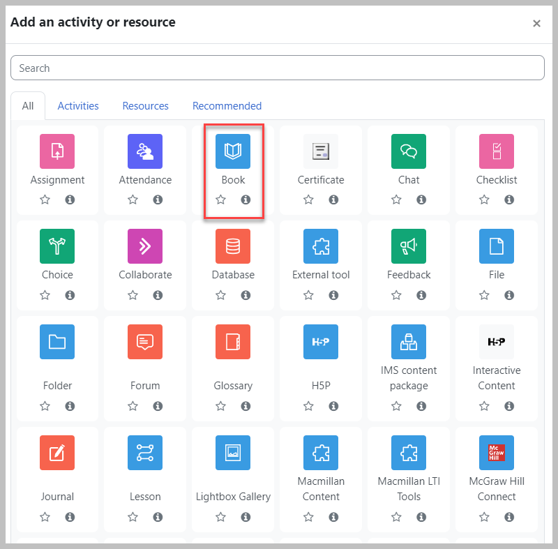Screen dimensions: 558x549
Task: Close the Add an activity dialog
Action: [x=536, y=24]
